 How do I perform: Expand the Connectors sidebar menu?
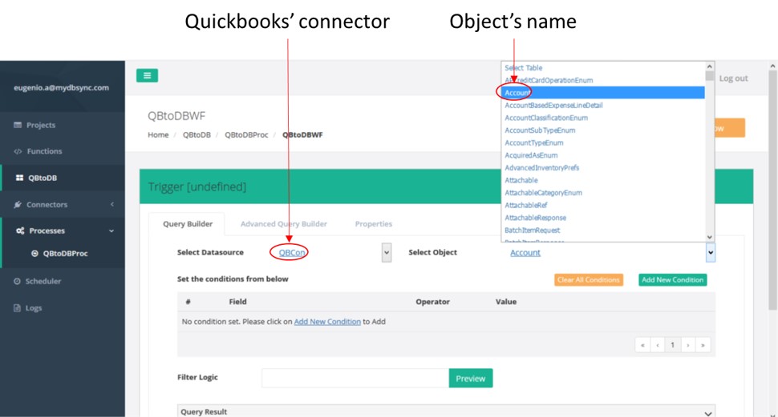coord(47,205)
